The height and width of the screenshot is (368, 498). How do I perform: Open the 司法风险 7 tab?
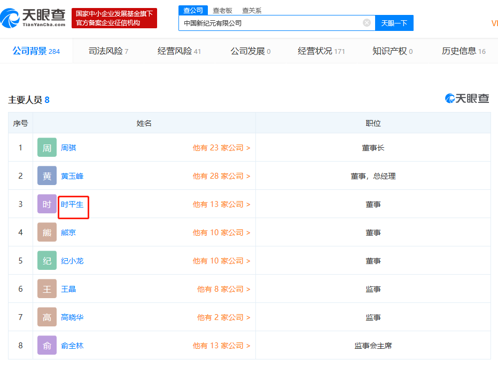coord(108,51)
